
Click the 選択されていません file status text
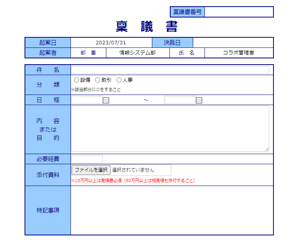click(133, 170)
